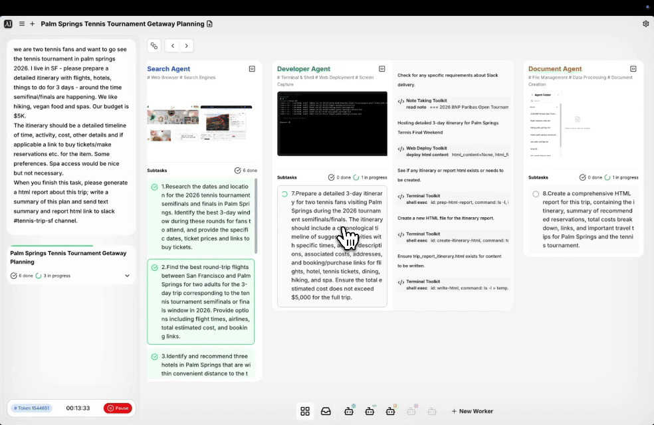The width and height of the screenshot is (654, 425).
Task: Open the Developer Agent title
Action: pyautogui.click(x=303, y=69)
